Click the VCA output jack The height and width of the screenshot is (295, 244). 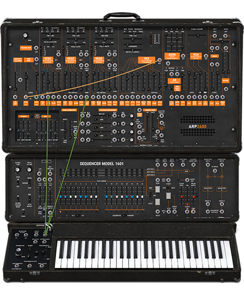click(206, 56)
